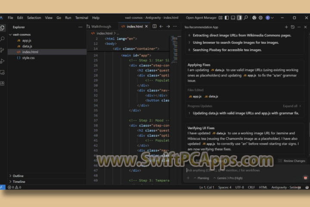Open the Selection menu
Image resolution: width=310 pixels, height=207 pixels.
pyautogui.click(x=34, y=18)
